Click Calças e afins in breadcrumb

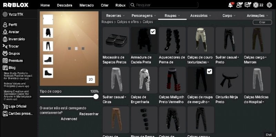(128, 22)
